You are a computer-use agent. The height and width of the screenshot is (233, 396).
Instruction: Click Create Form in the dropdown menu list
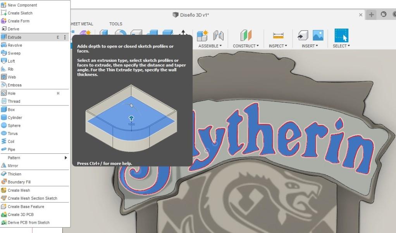[35, 21]
